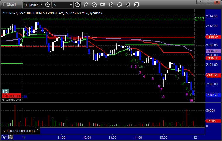Click the 2101.79 red price marker
The height and width of the screenshot is (141, 222).
click(213, 75)
